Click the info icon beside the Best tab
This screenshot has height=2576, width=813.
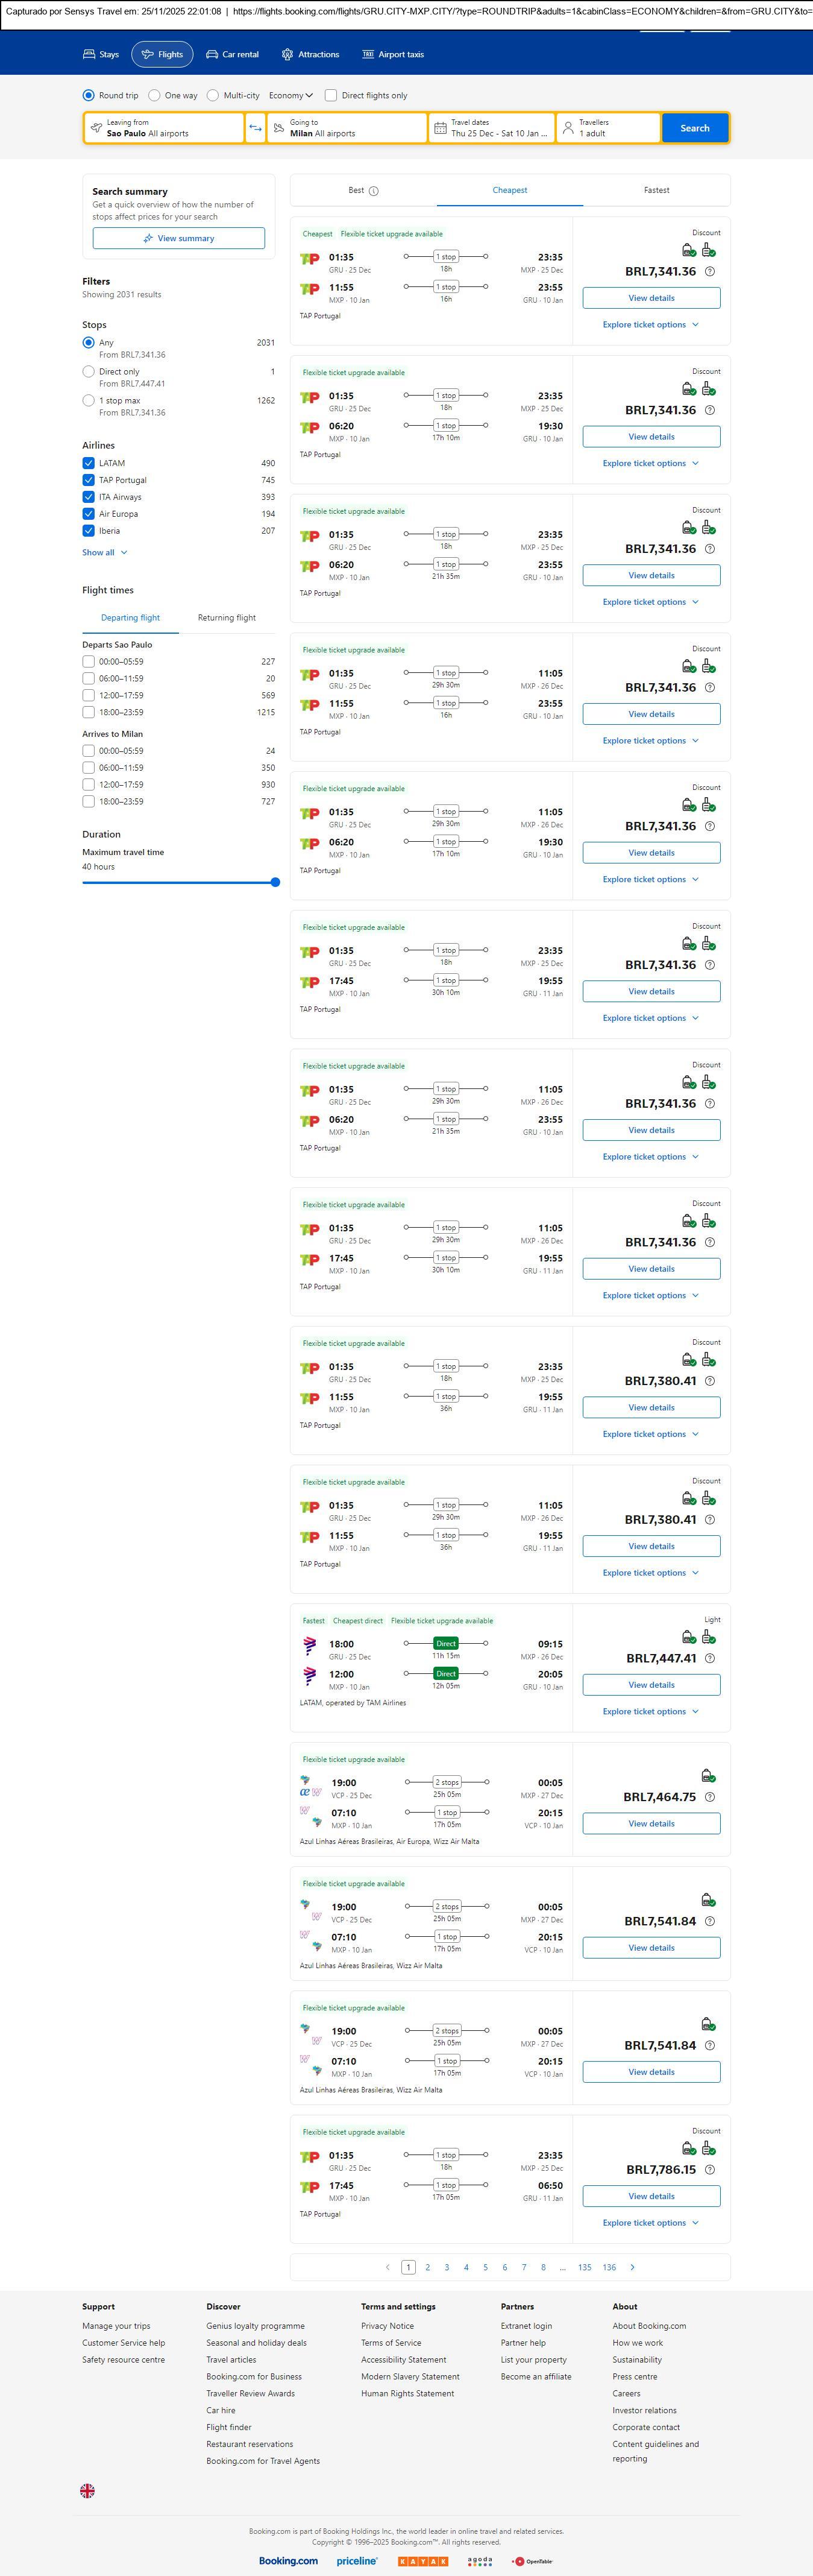pos(373,191)
